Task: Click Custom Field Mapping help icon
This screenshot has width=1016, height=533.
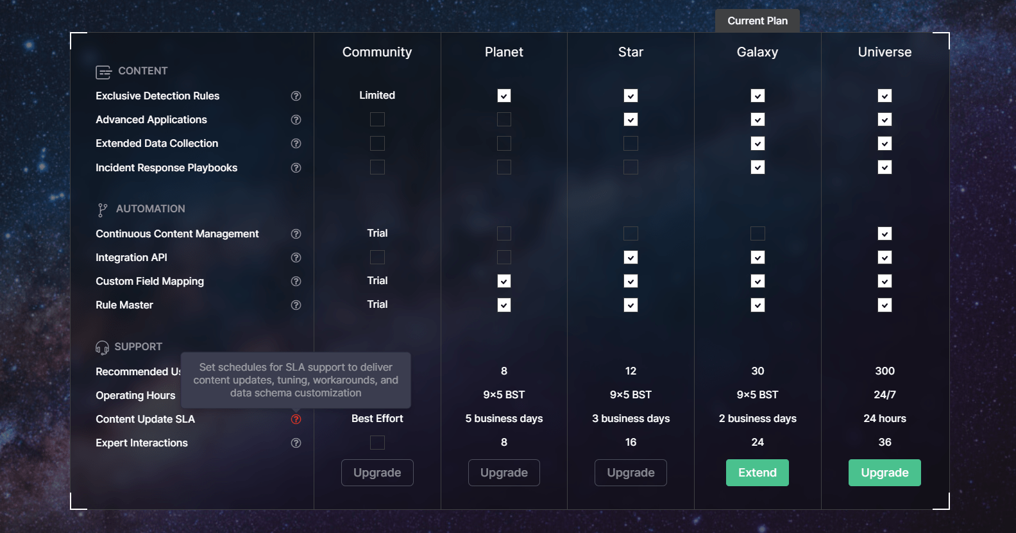Action: [296, 282]
